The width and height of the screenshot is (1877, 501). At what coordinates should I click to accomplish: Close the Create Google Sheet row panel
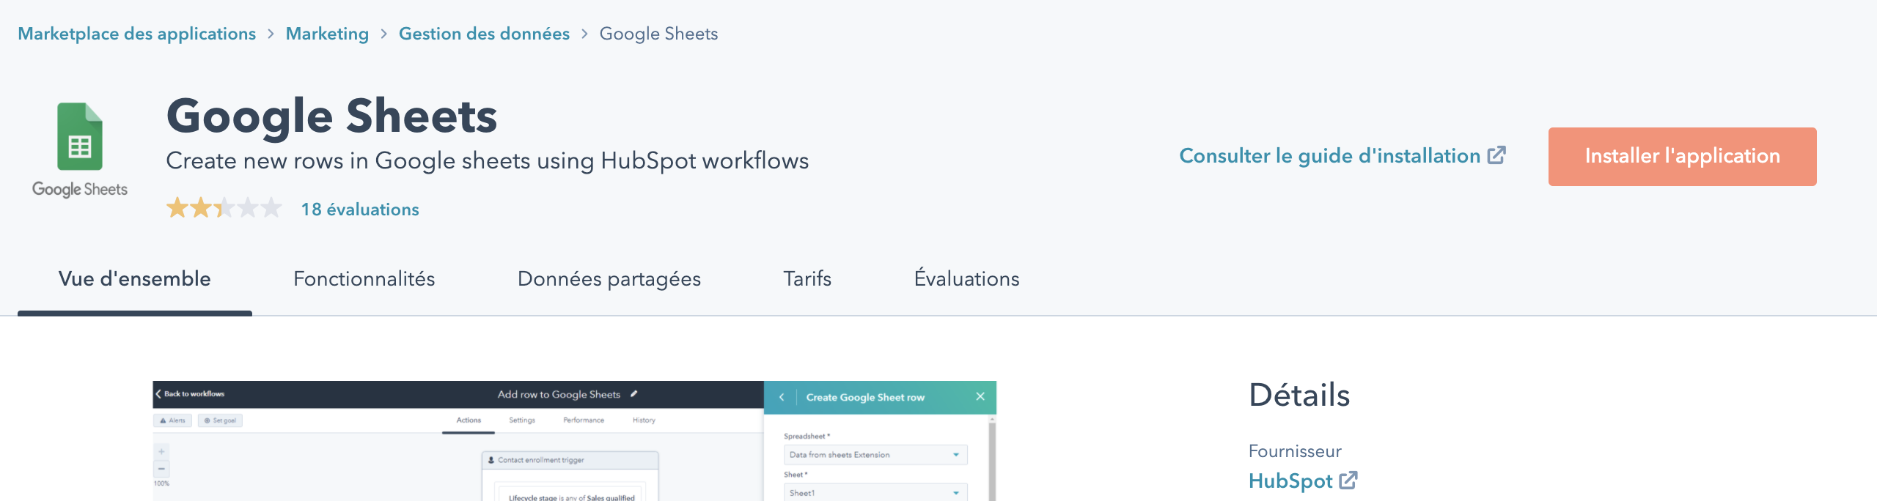(980, 396)
